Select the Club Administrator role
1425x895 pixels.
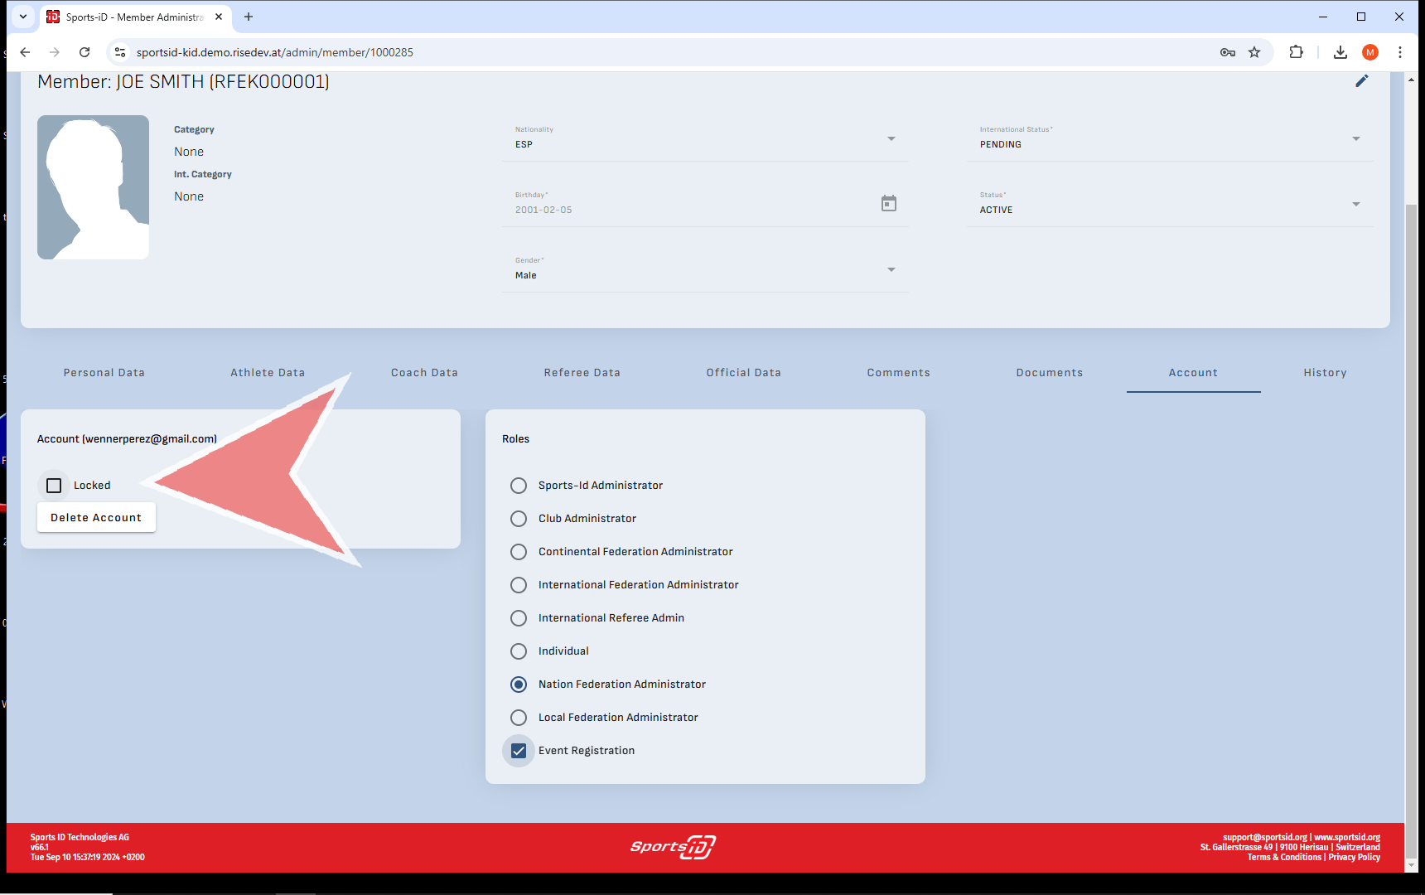pos(519,519)
